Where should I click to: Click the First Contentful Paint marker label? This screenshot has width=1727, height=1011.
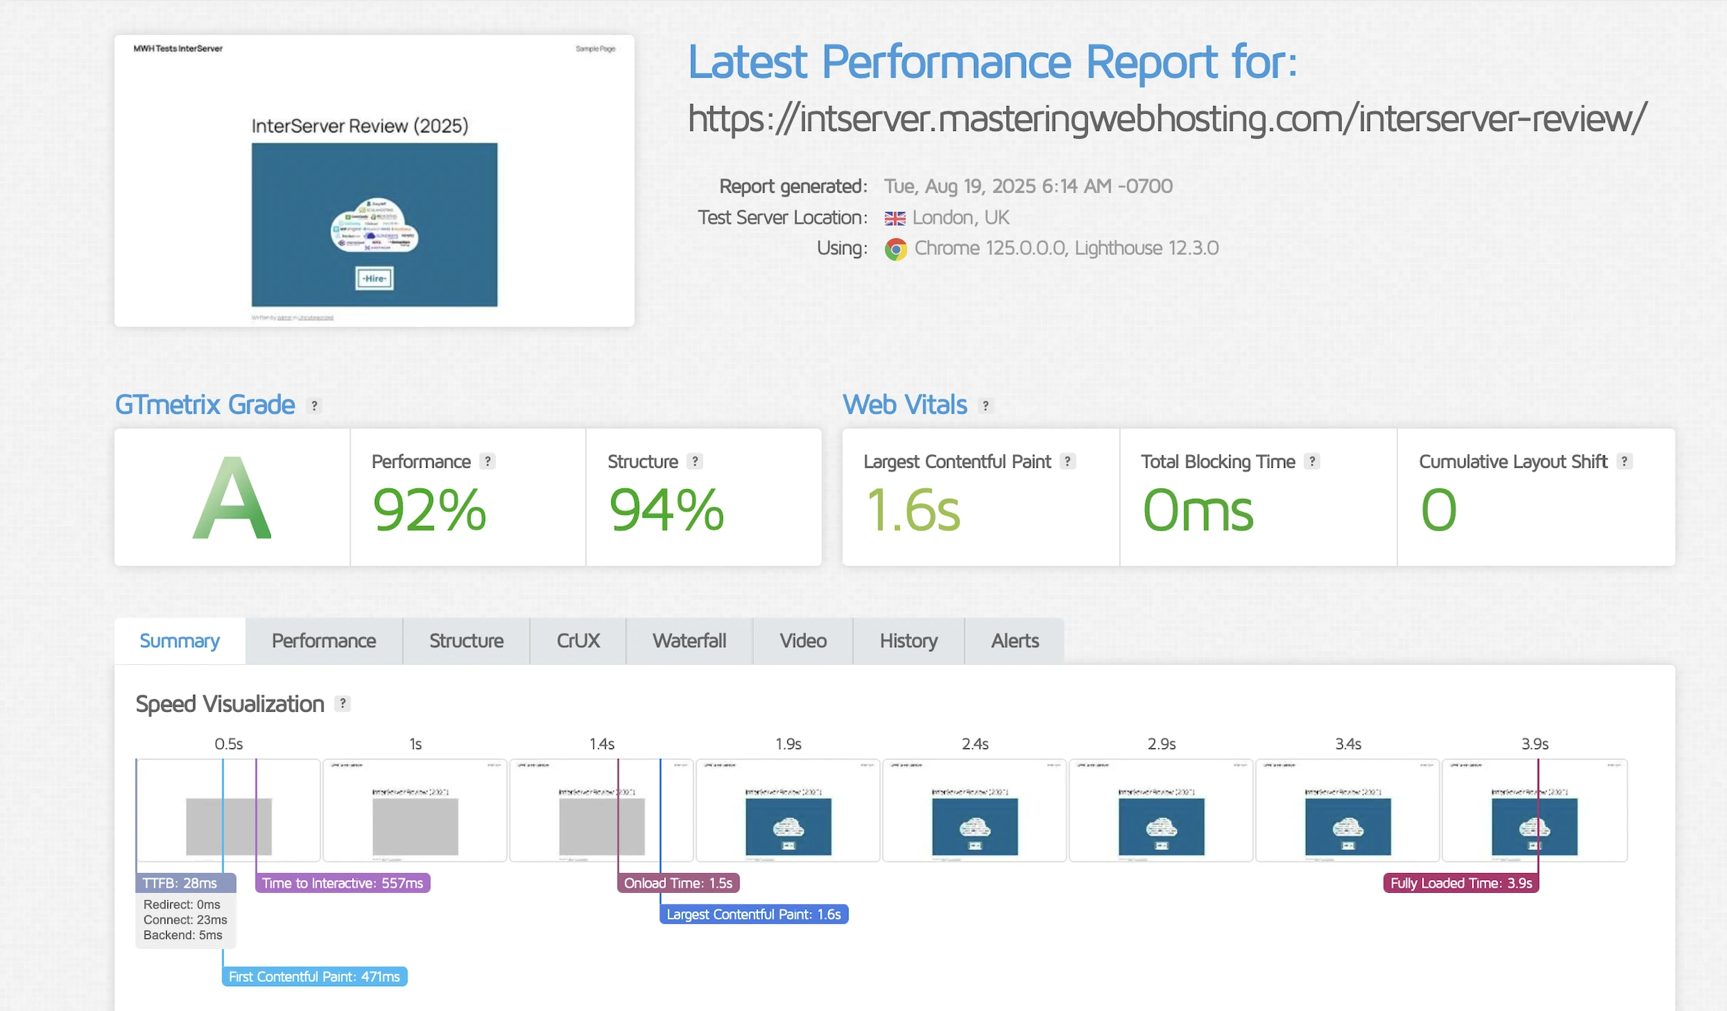point(314,977)
